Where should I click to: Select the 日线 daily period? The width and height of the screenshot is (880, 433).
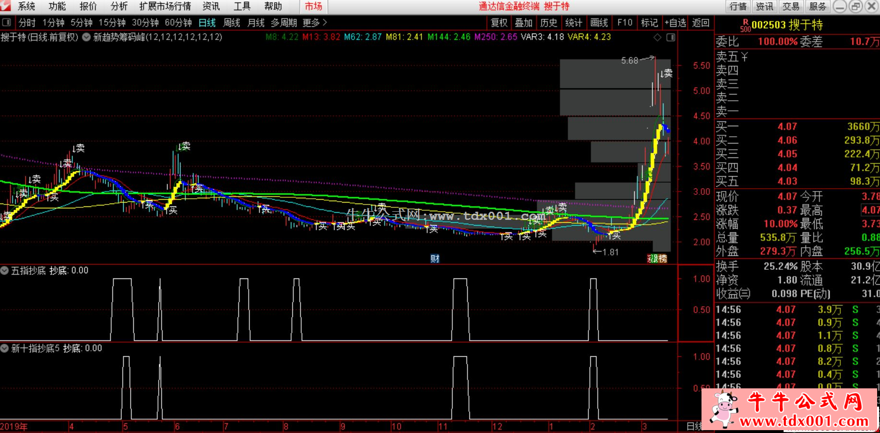click(207, 23)
